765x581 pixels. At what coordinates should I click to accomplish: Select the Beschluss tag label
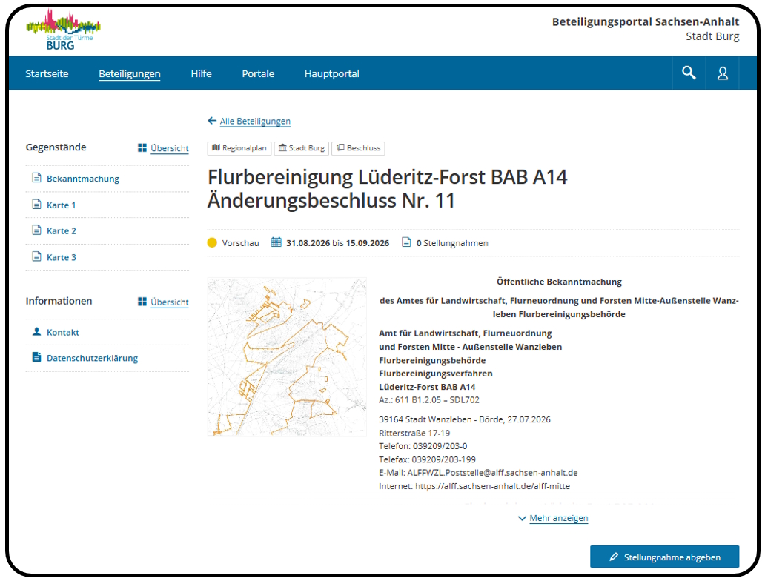pyautogui.click(x=363, y=147)
